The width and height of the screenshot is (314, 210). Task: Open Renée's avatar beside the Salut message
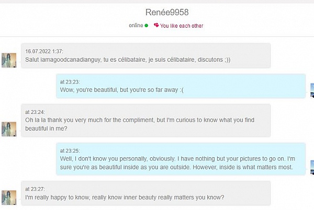click(9, 60)
